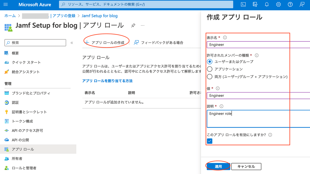Screen dimensions: 310x174
Task: Pin Jamf Setup for blog page
Action: click(133, 25)
